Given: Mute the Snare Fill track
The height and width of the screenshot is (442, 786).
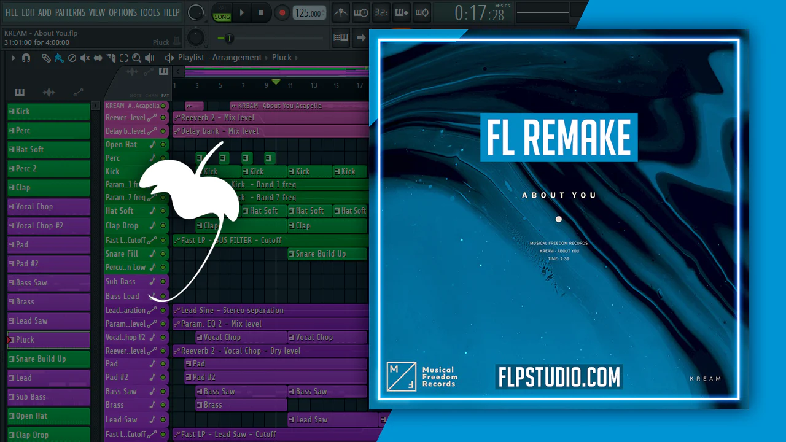Looking at the screenshot, I should 163,254.
